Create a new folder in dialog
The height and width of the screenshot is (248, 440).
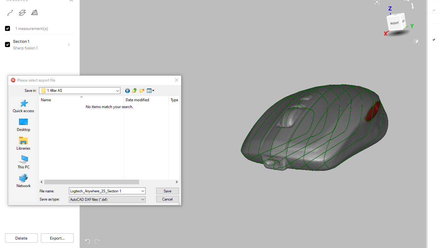142,91
